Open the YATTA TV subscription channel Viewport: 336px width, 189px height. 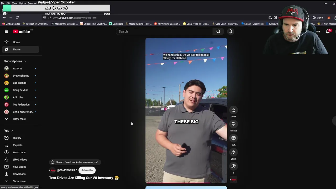click(20, 69)
